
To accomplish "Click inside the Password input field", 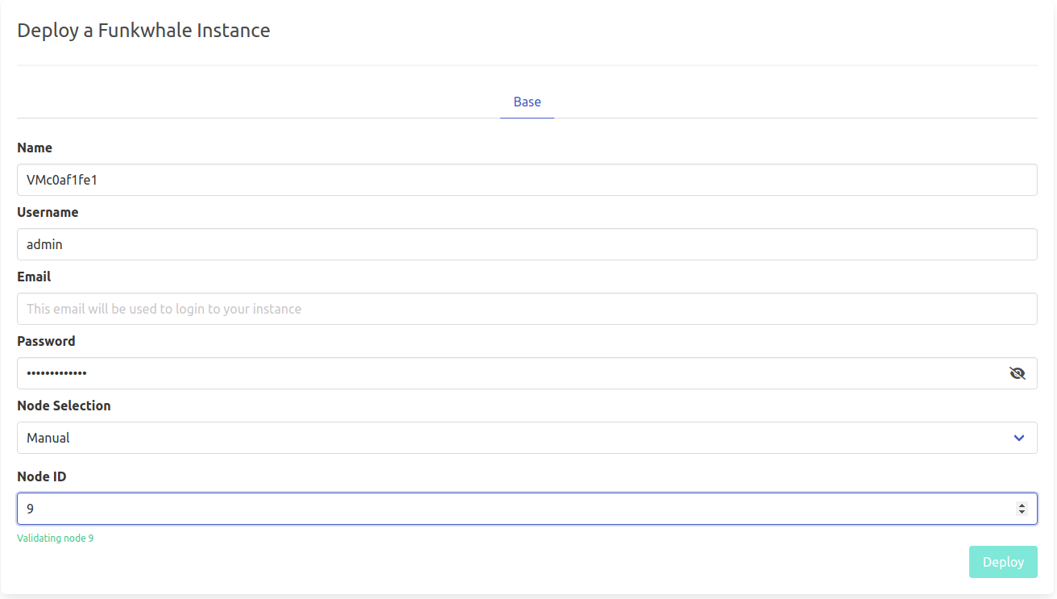I will (508, 373).
